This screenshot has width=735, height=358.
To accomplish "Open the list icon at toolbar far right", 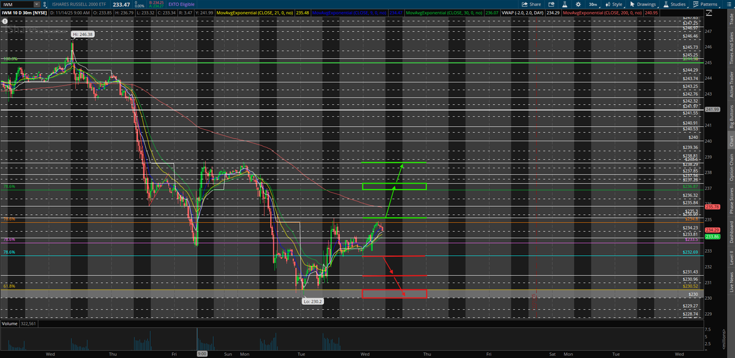I will tap(728, 4).
